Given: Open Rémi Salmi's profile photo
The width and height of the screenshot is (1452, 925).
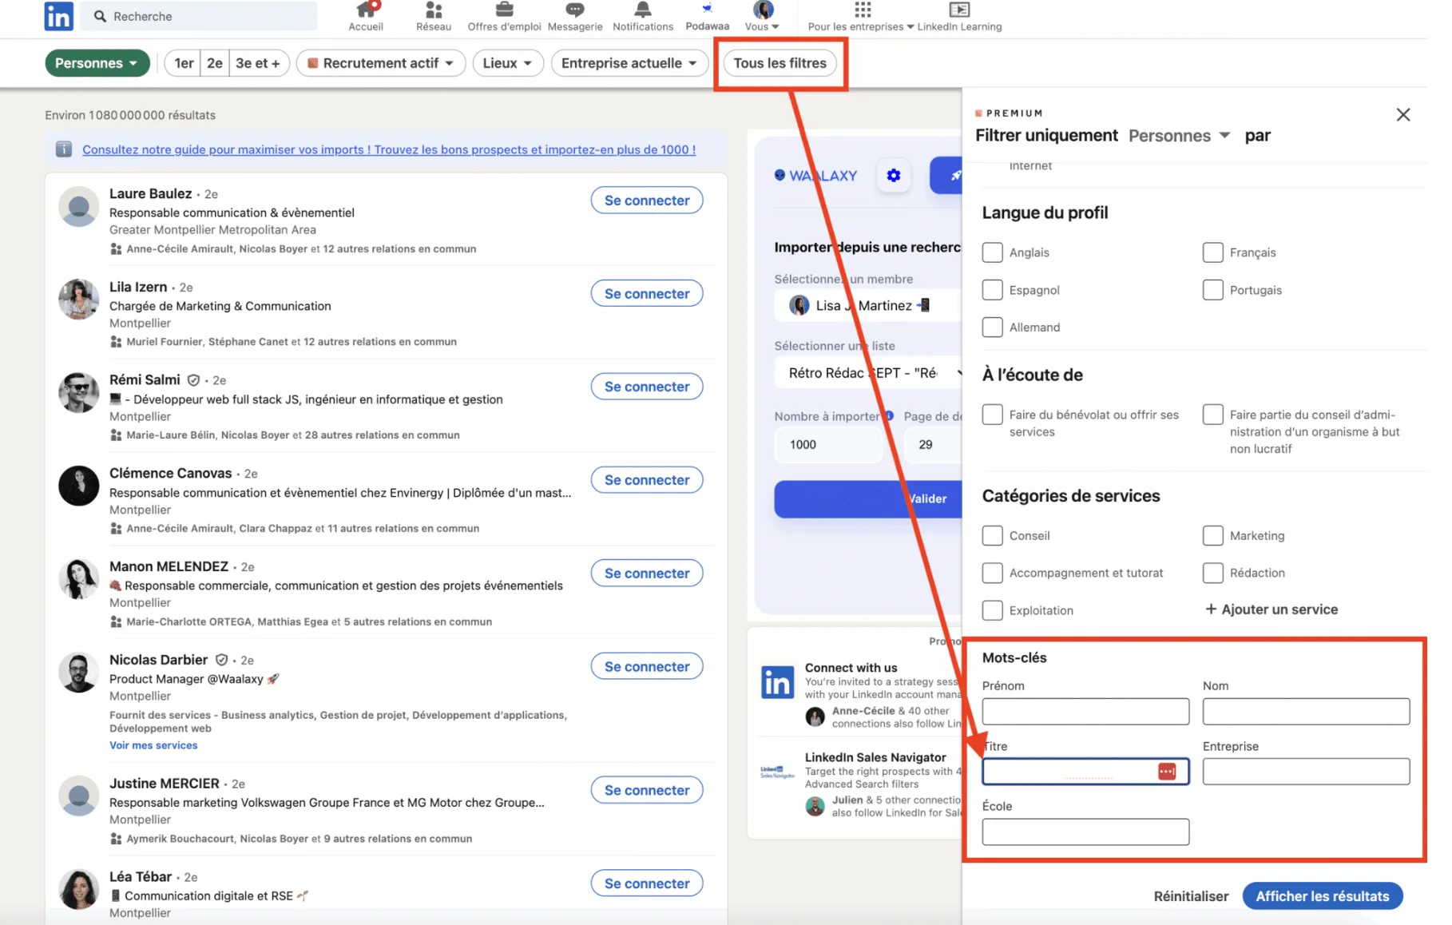Looking at the screenshot, I should 78,393.
